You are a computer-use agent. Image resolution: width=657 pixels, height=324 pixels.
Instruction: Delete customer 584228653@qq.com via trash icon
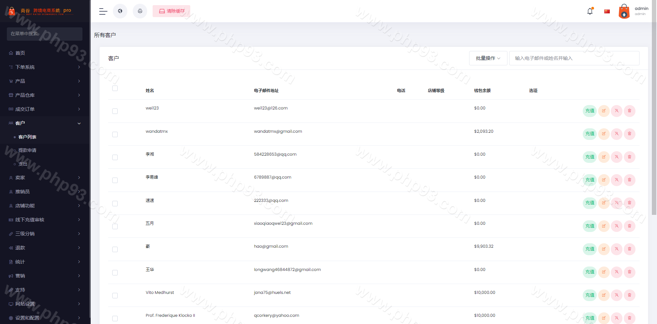pyautogui.click(x=629, y=157)
